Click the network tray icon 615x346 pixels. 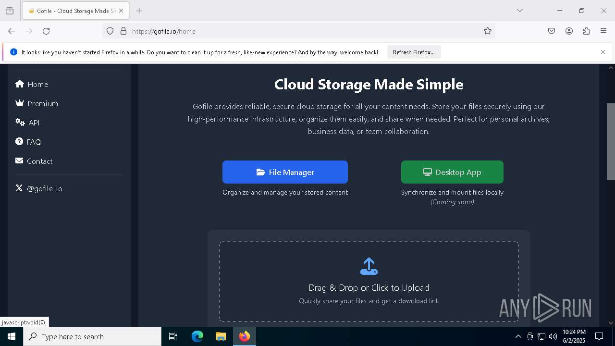coord(541,336)
